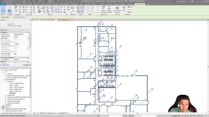Open the Properties palette button in ribbon

click(x=9, y=11)
